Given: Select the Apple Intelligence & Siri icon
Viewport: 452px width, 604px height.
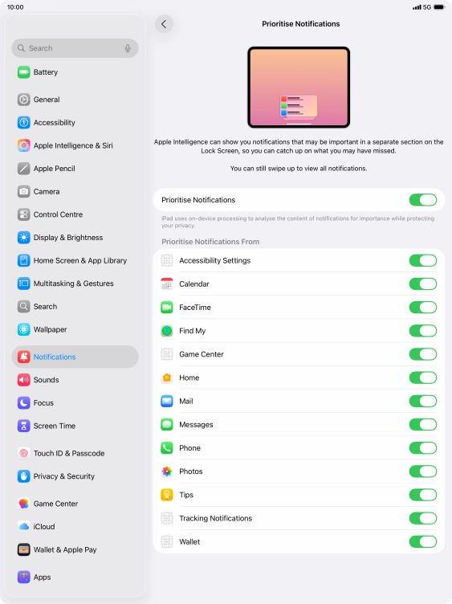Looking at the screenshot, I should (24, 145).
